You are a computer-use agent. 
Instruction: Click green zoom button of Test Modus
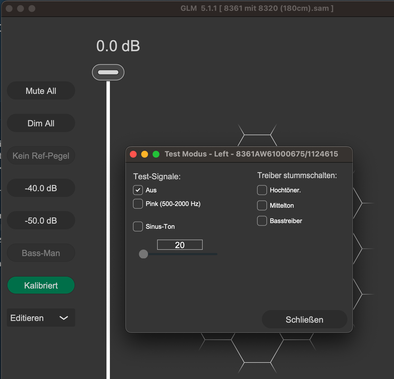tap(156, 154)
